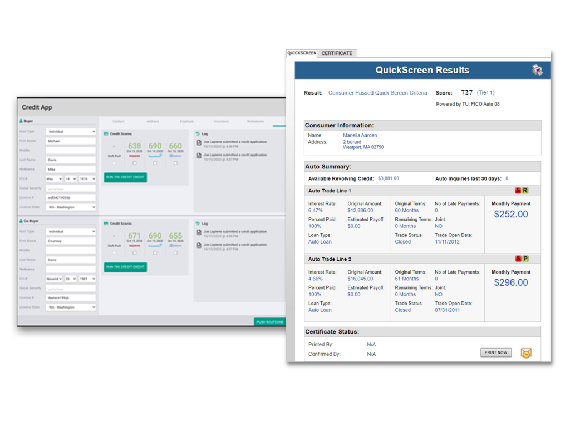
Task: Open the Employer tab in Credit App
Action: 186,121
